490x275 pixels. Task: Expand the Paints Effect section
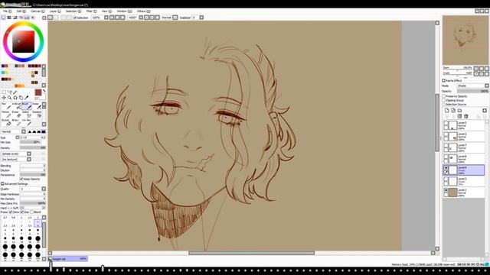(444, 81)
